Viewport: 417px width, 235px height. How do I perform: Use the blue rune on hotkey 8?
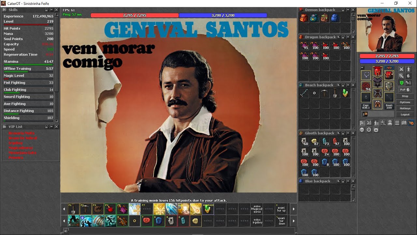point(159,221)
